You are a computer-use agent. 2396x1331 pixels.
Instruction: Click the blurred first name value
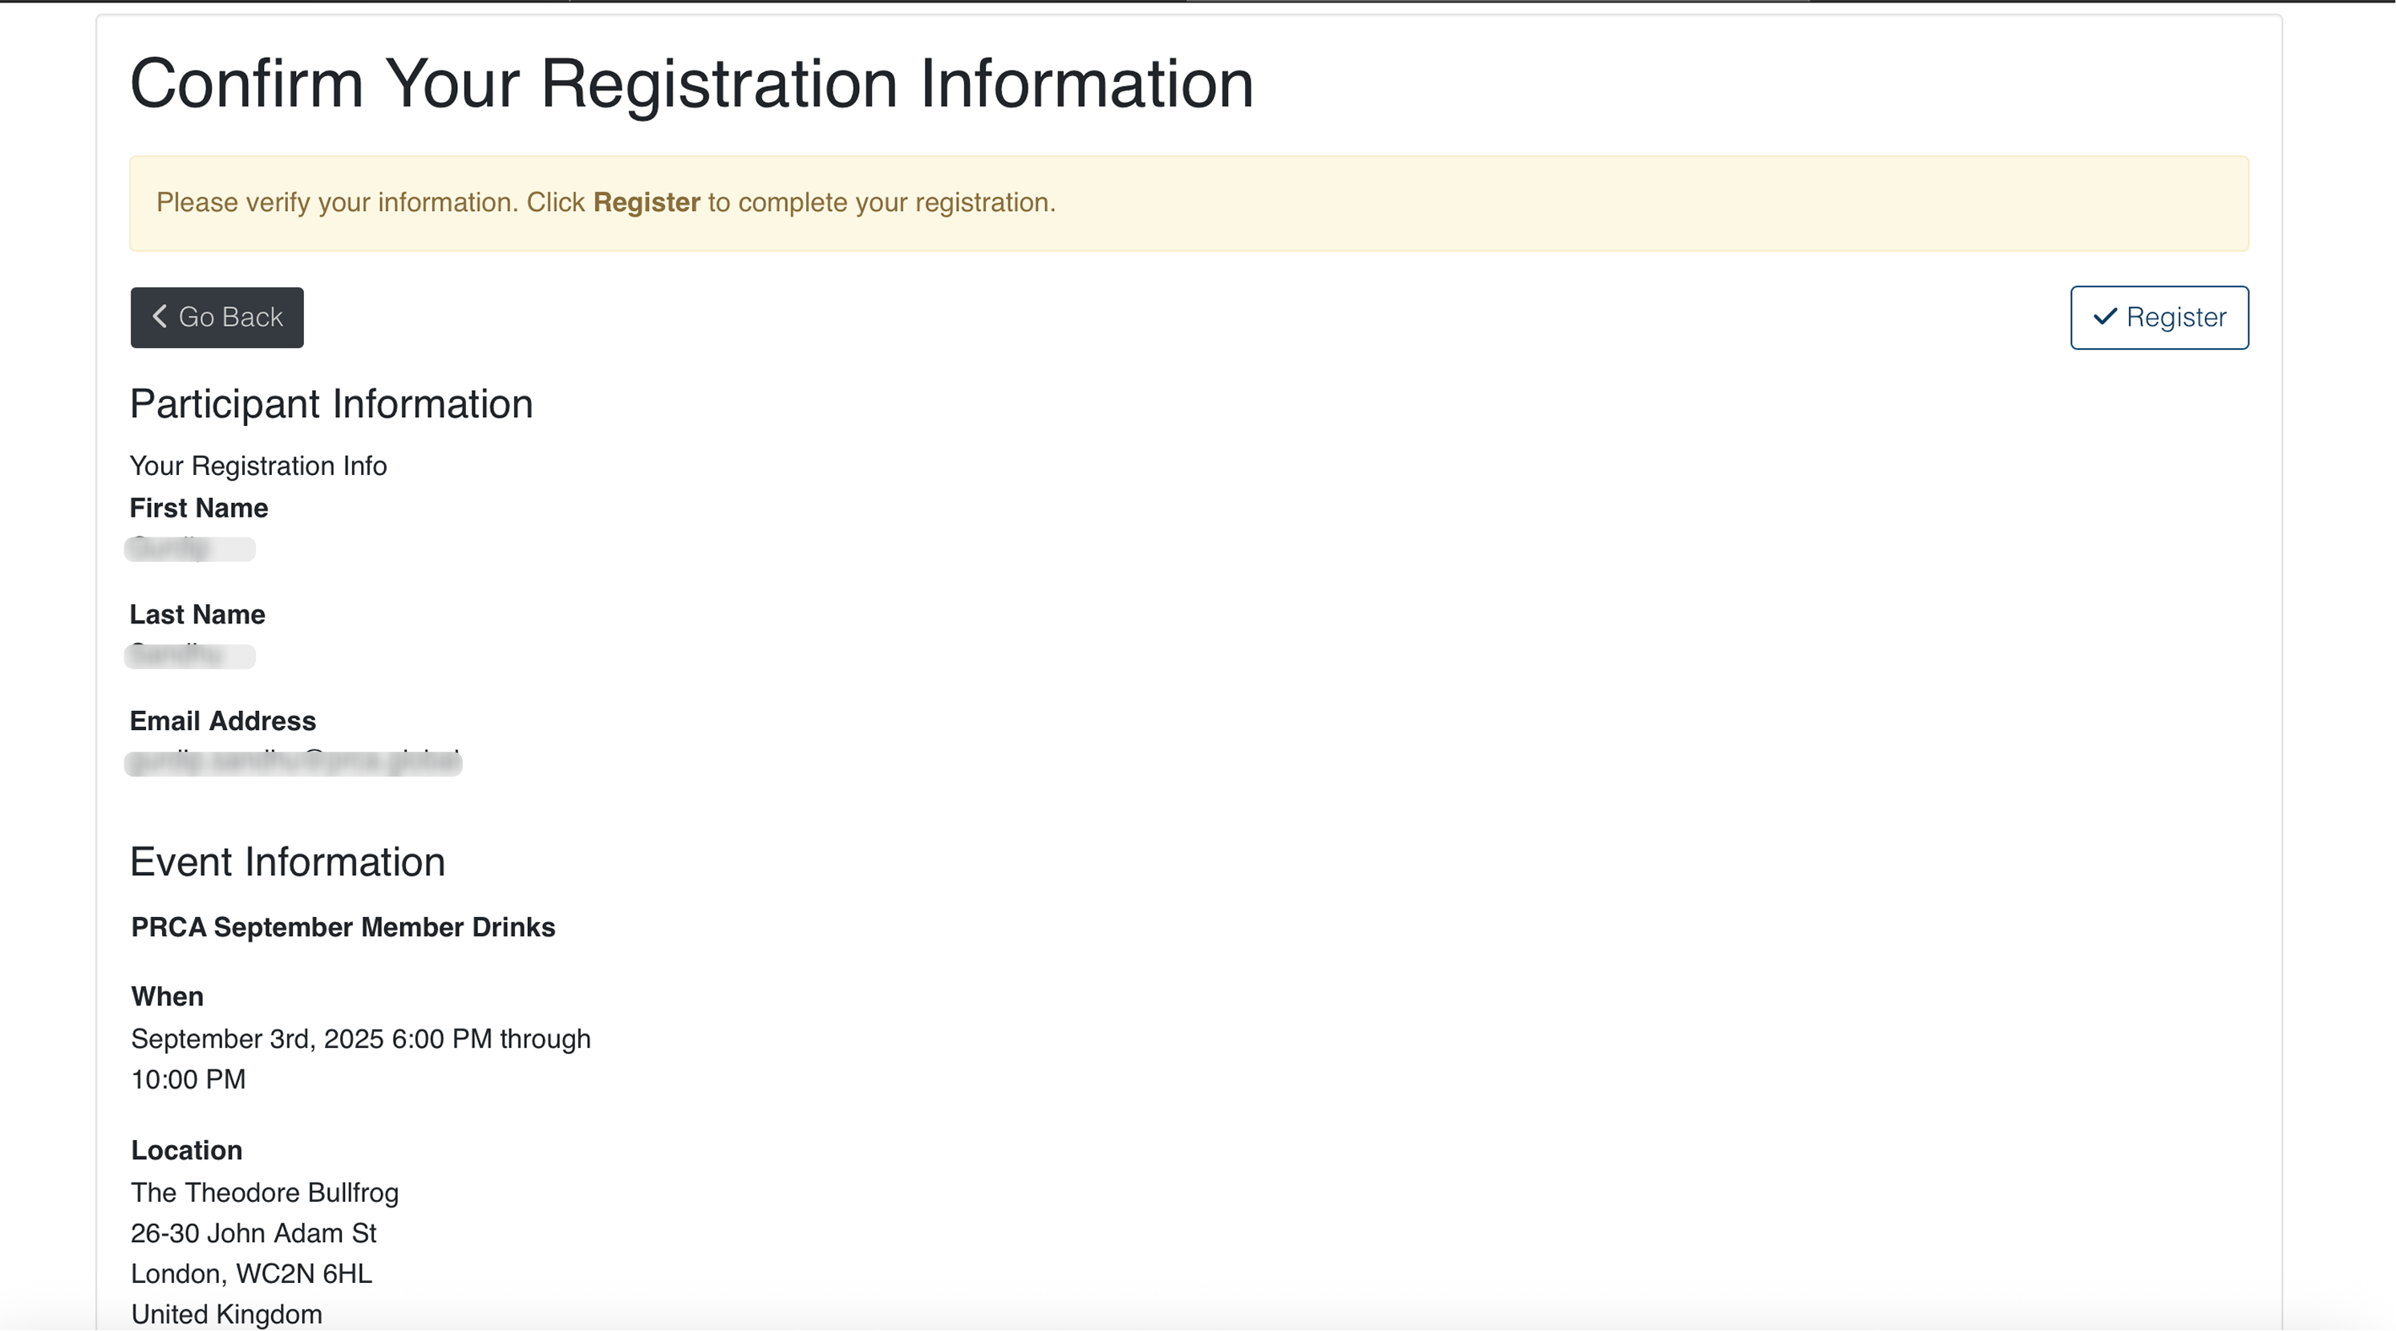(x=190, y=549)
